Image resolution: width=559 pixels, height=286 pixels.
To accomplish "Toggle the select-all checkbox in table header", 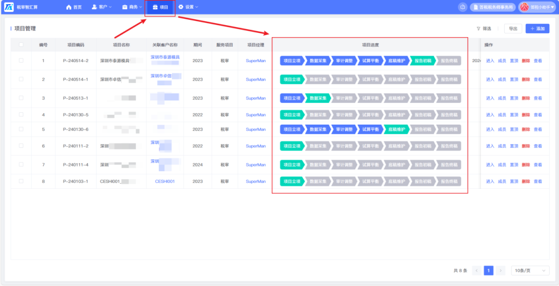I will (21, 44).
